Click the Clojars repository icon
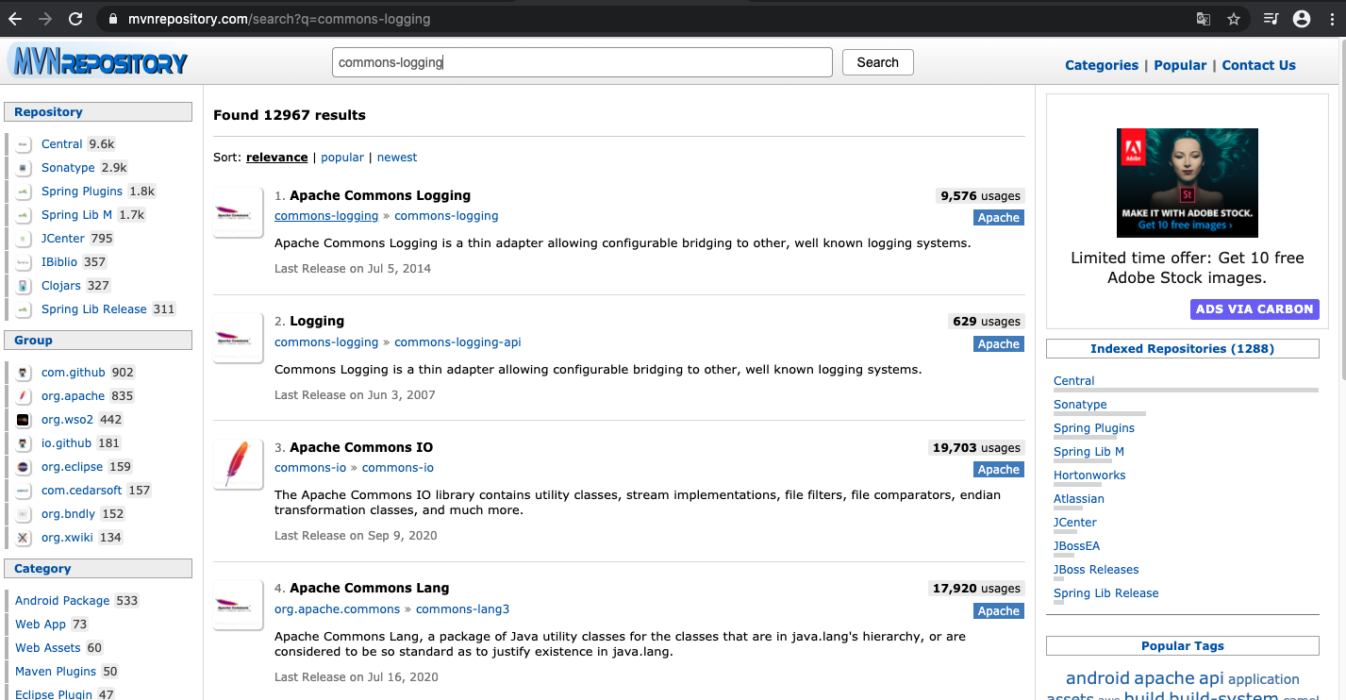 pyautogui.click(x=24, y=286)
